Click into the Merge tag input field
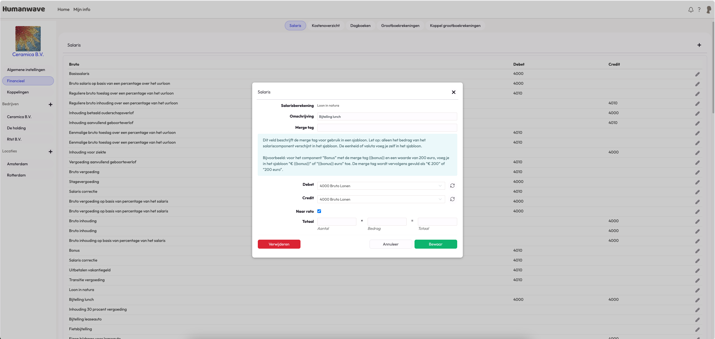Screen dimensions: 715x339 387,128
